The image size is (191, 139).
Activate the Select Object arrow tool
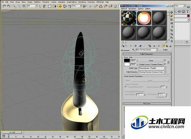coord(40,6)
